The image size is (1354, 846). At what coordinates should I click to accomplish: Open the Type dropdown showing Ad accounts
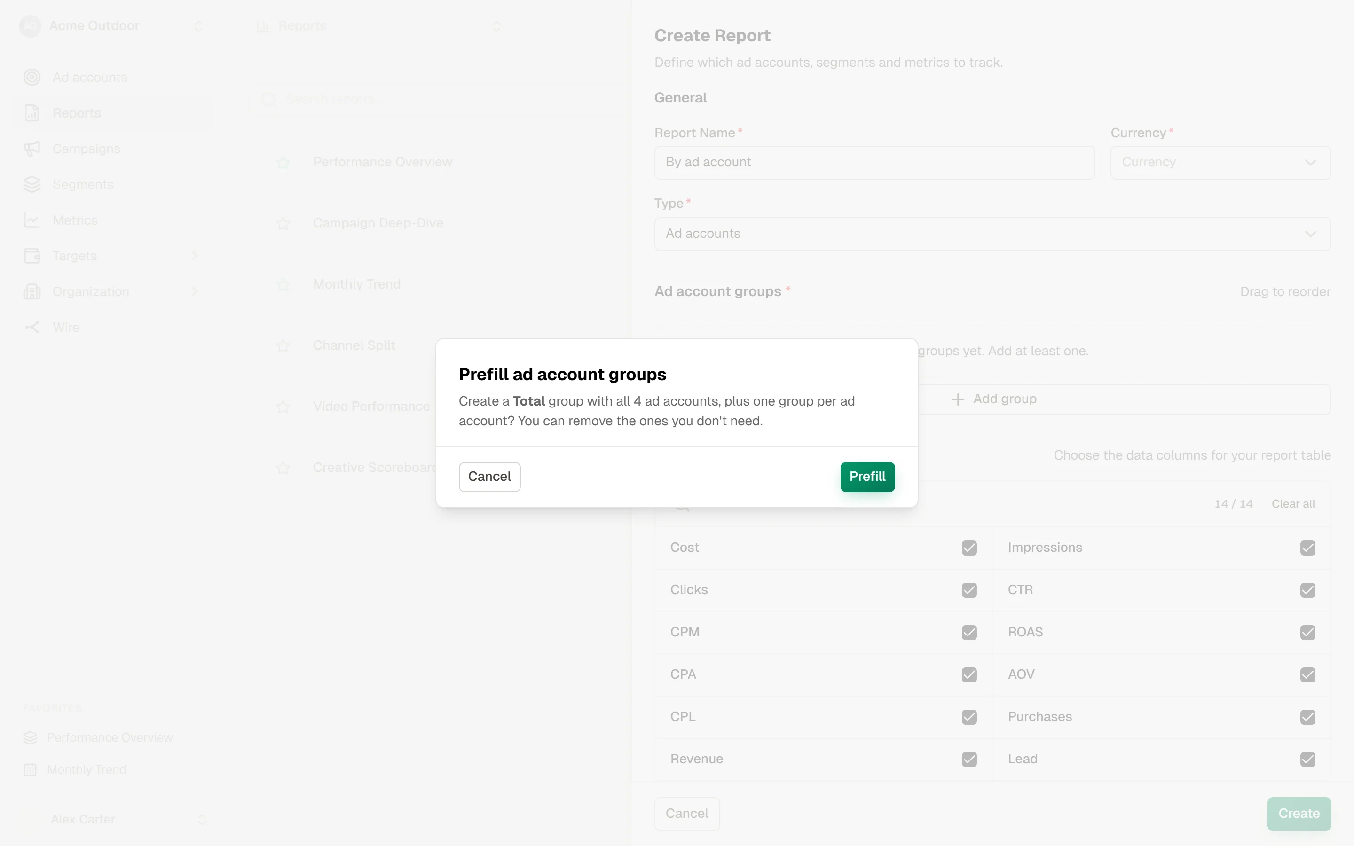click(x=992, y=234)
